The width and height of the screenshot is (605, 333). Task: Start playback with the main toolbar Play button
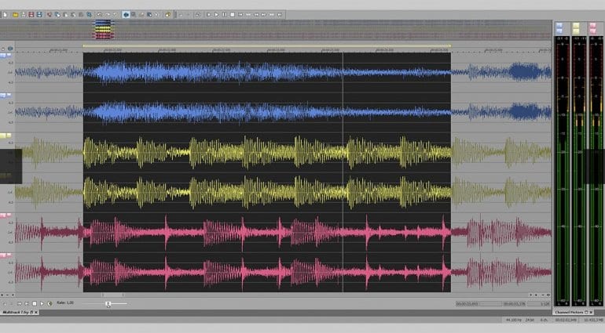(216, 15)
